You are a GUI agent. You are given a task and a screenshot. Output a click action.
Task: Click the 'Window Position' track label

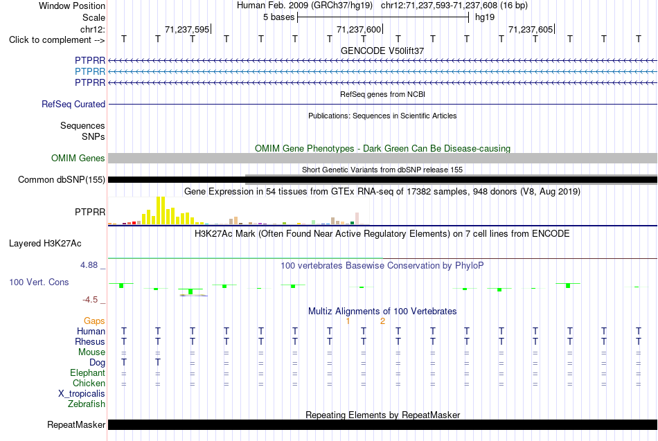tap(72, 6)
